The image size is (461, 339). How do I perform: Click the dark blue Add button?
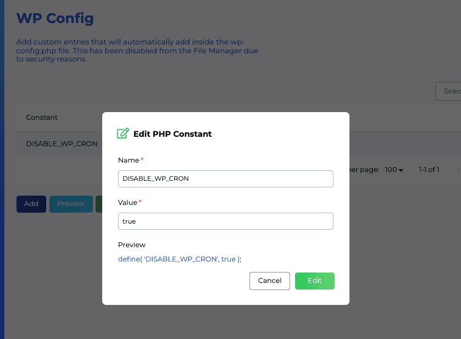31,204
